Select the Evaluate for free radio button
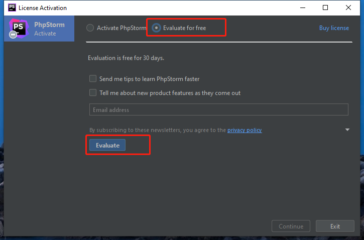This screenshot has width=364, height=240. point(156,28)
